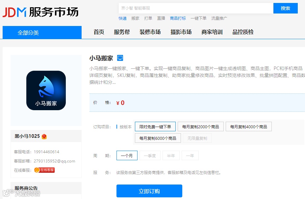
Task: Open the 服务帮 nav tab
Action: coord(122,32)
